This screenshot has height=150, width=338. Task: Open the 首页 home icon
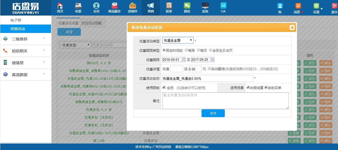[x=60, y=5]
